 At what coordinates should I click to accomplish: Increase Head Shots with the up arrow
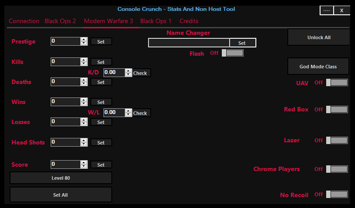84,140
